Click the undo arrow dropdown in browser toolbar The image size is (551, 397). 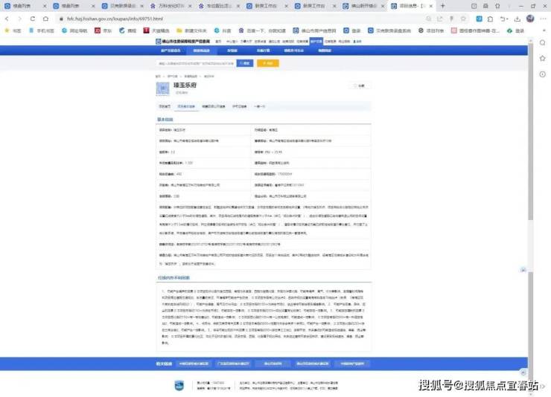(504, 19)
